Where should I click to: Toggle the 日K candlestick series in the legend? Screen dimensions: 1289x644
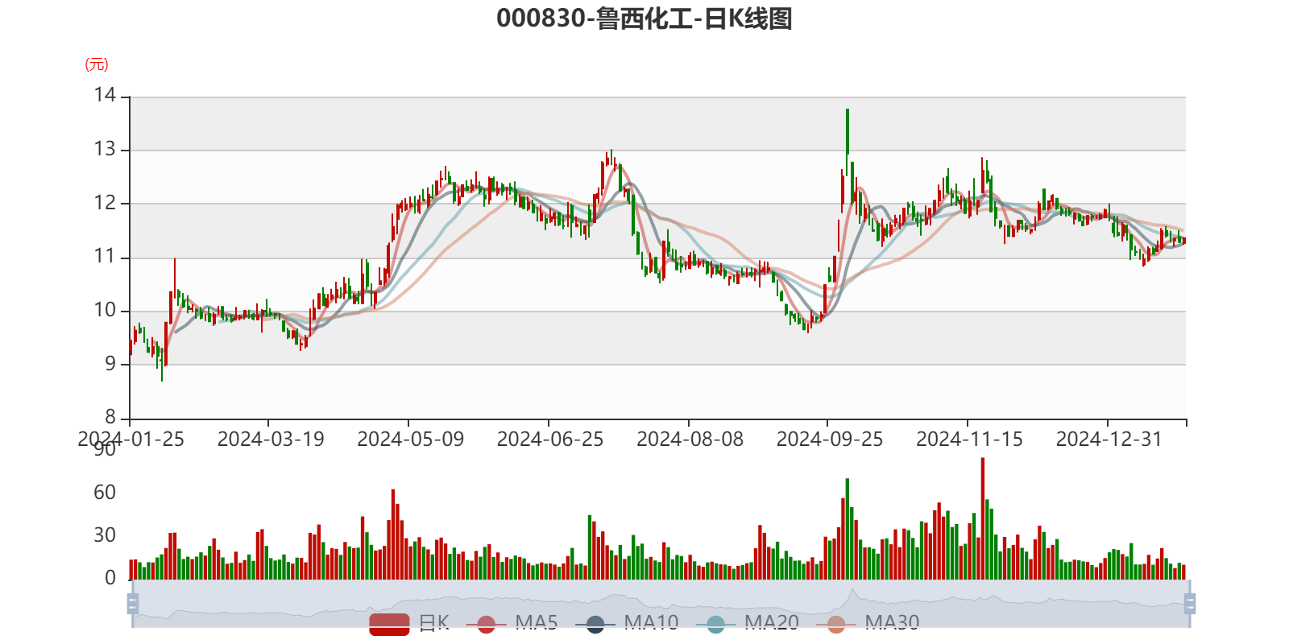[409, 623]
